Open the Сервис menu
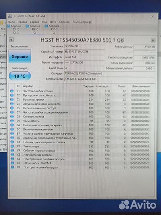This screenshot has height=215, width=161. coord(34,22)
